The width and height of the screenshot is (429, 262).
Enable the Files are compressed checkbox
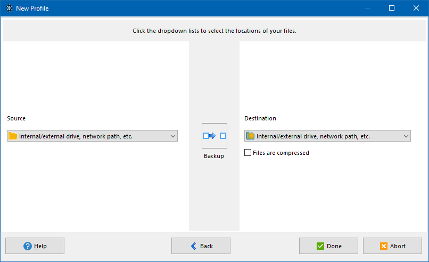click(x=248, y=153)
